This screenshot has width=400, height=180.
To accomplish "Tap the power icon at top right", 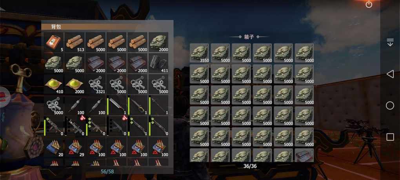I will click(369, 4).
